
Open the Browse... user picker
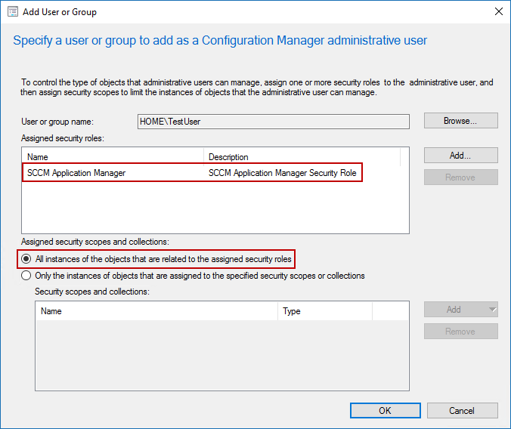coord(460,121)
